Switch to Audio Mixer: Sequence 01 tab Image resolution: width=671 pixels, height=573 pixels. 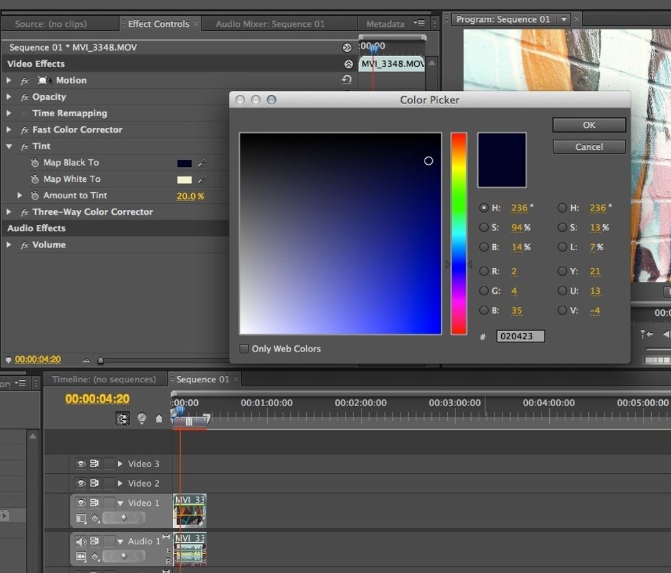click(x=270, y=24)
